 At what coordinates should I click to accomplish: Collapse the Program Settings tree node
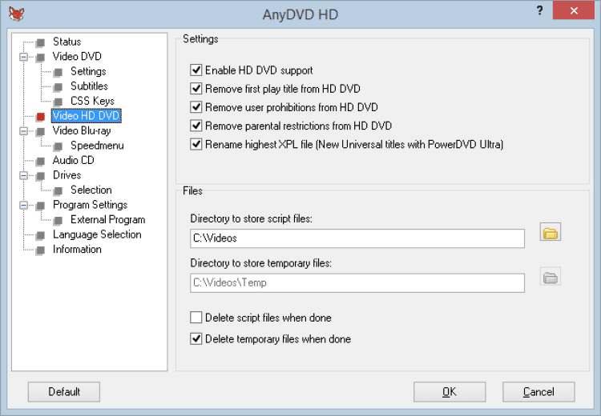[x=23, y=206]
